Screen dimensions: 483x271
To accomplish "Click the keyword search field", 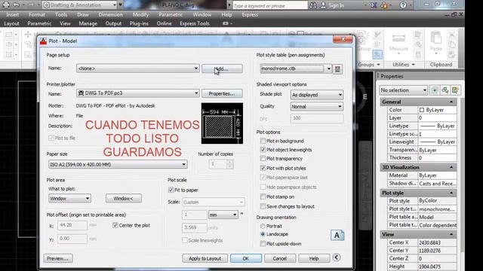I will pyautogui.click(x=270, y=5).
